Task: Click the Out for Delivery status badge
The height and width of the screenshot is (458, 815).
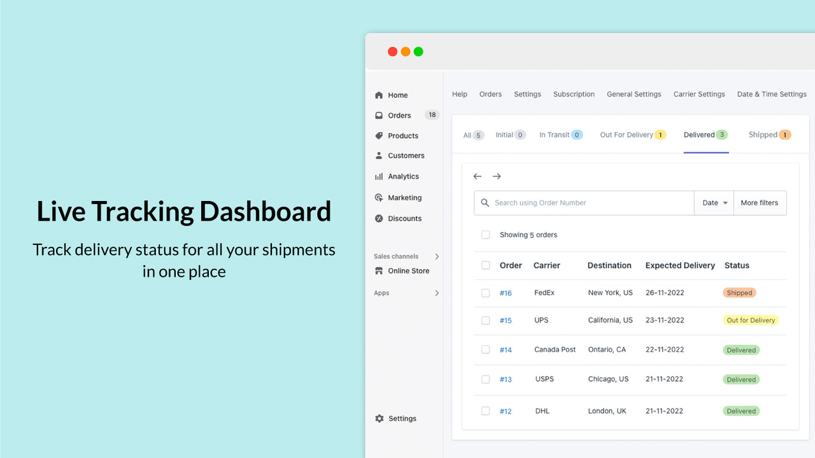Action: tap(751, 321)
